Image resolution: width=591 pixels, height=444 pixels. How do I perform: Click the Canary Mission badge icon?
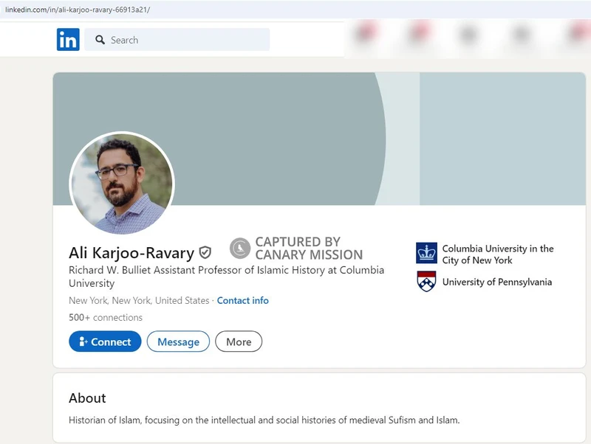[239, 249]
